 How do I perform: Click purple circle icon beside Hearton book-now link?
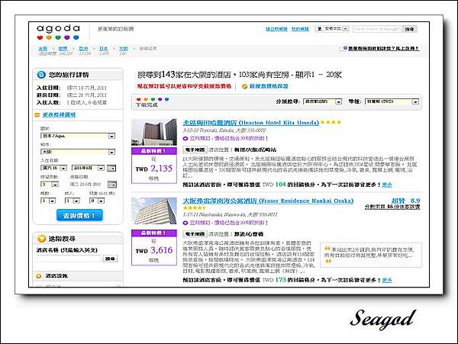[185, 139]
